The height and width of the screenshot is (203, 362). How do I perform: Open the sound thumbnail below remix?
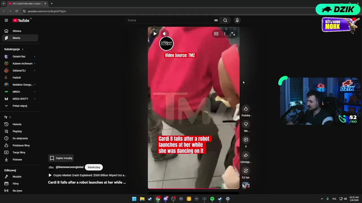[246, 185]
